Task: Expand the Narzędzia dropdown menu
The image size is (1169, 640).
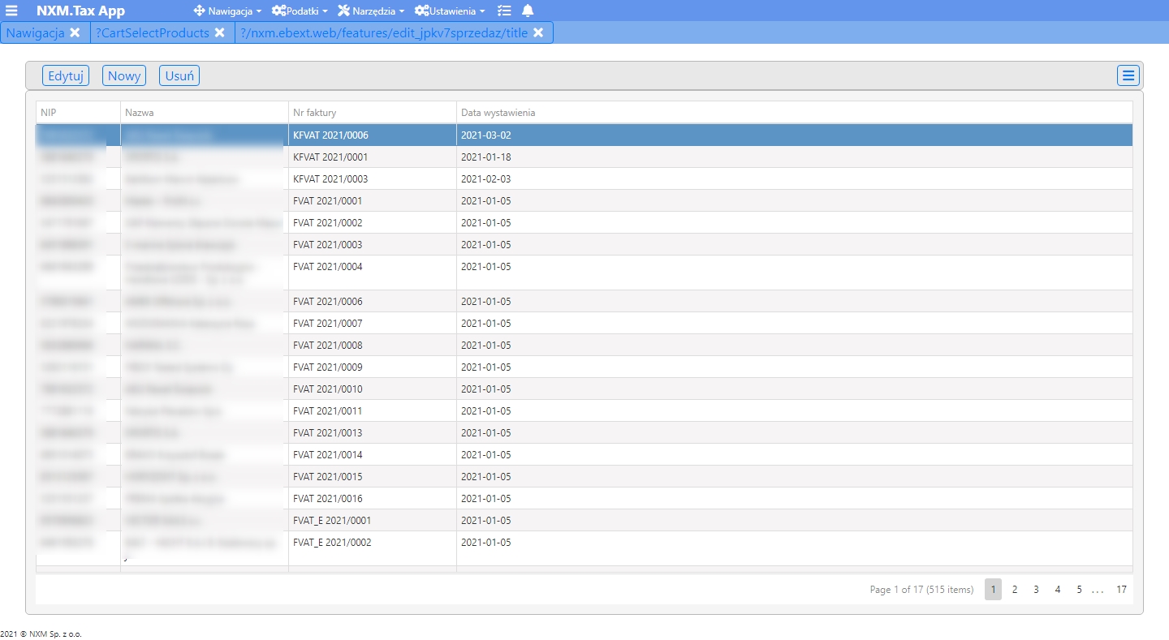Action: [371, 11]
